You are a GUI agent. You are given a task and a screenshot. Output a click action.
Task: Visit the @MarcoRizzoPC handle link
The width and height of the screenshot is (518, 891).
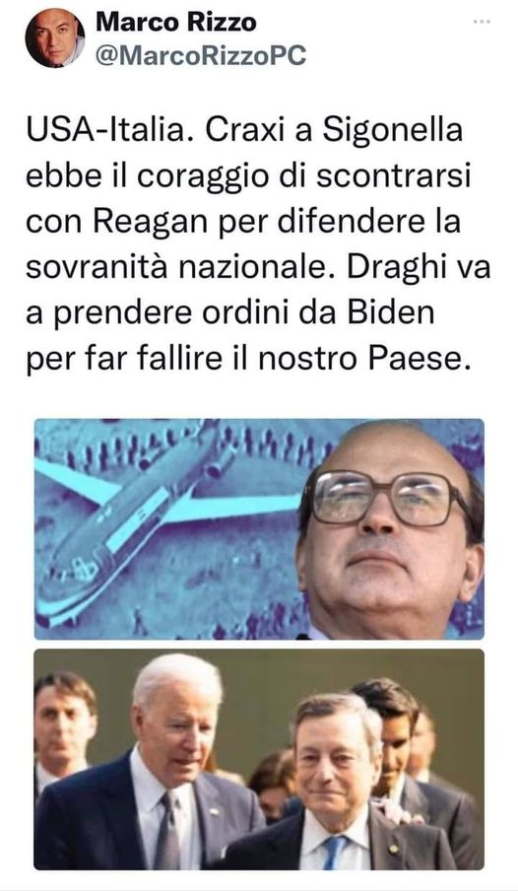201,55
